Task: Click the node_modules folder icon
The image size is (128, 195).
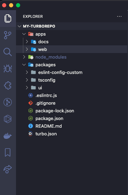Action: [x=31, y=57]
